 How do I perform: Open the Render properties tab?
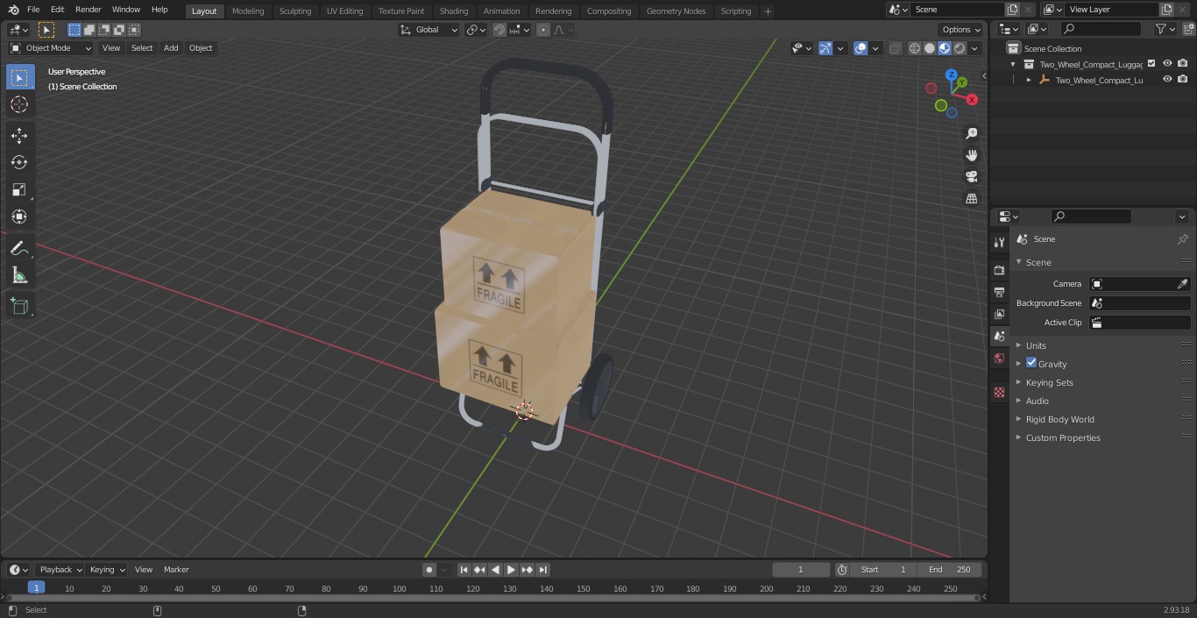tap(999, 270)
